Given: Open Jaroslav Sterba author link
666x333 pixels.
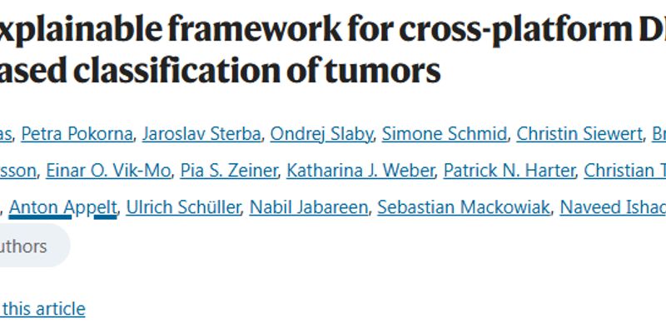Looking at the screenshot, I should click(201, 134).
